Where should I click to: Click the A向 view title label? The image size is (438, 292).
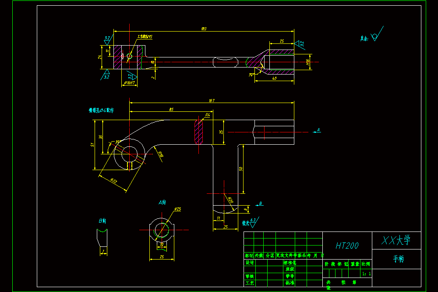[x=162, y=203]
